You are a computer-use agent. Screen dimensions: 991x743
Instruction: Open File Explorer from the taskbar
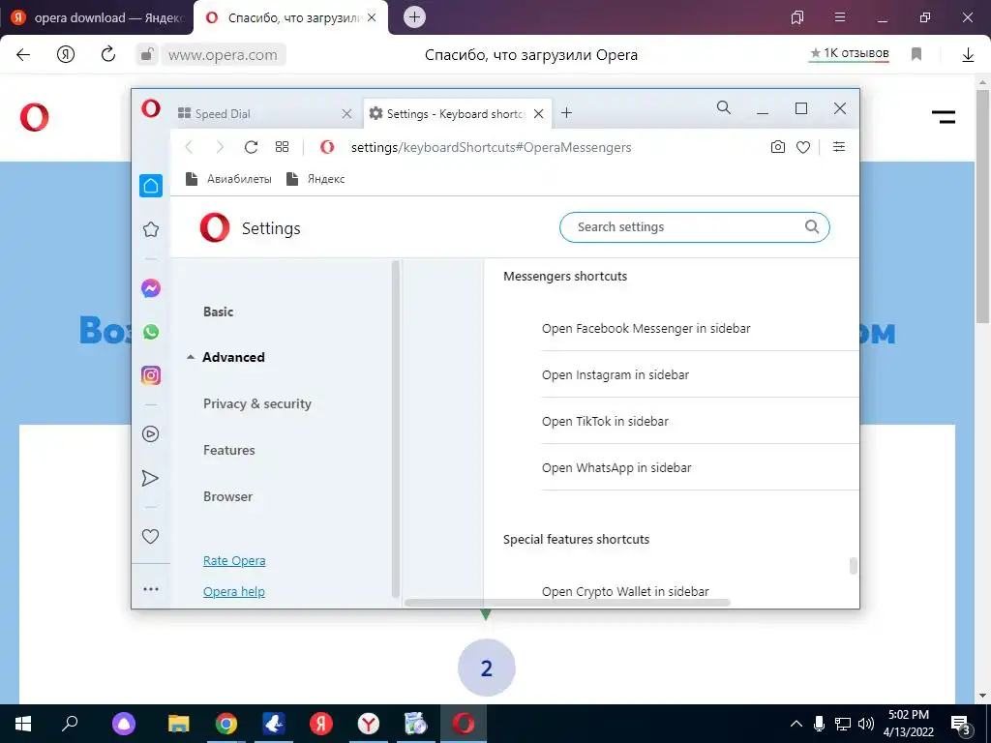click(x=179, y=724)
